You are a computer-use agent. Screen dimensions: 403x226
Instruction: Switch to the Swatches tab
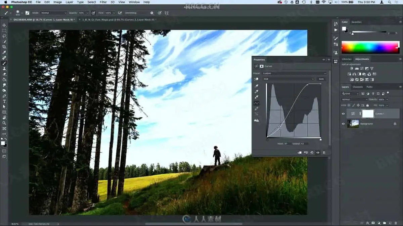pyautogui.click(x=356, y=22)
